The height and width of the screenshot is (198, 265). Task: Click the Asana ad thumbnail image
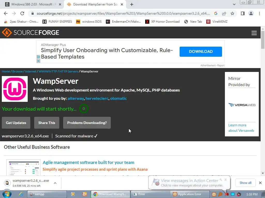pos(23,168)
